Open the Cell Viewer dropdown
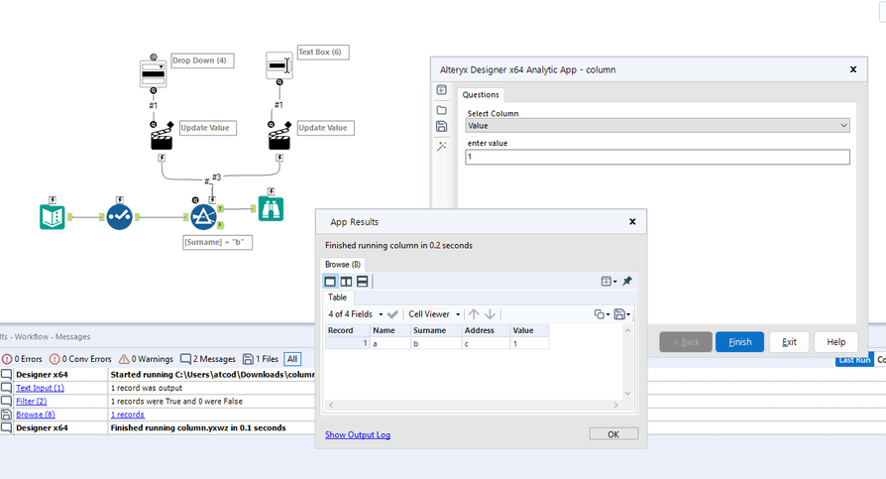 tap(434, 313)
